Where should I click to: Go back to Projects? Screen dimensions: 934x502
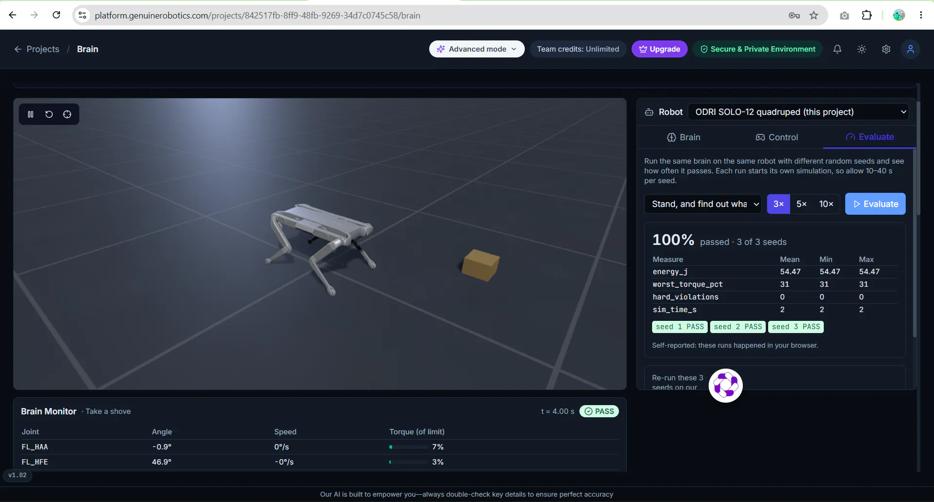point(37,49)
